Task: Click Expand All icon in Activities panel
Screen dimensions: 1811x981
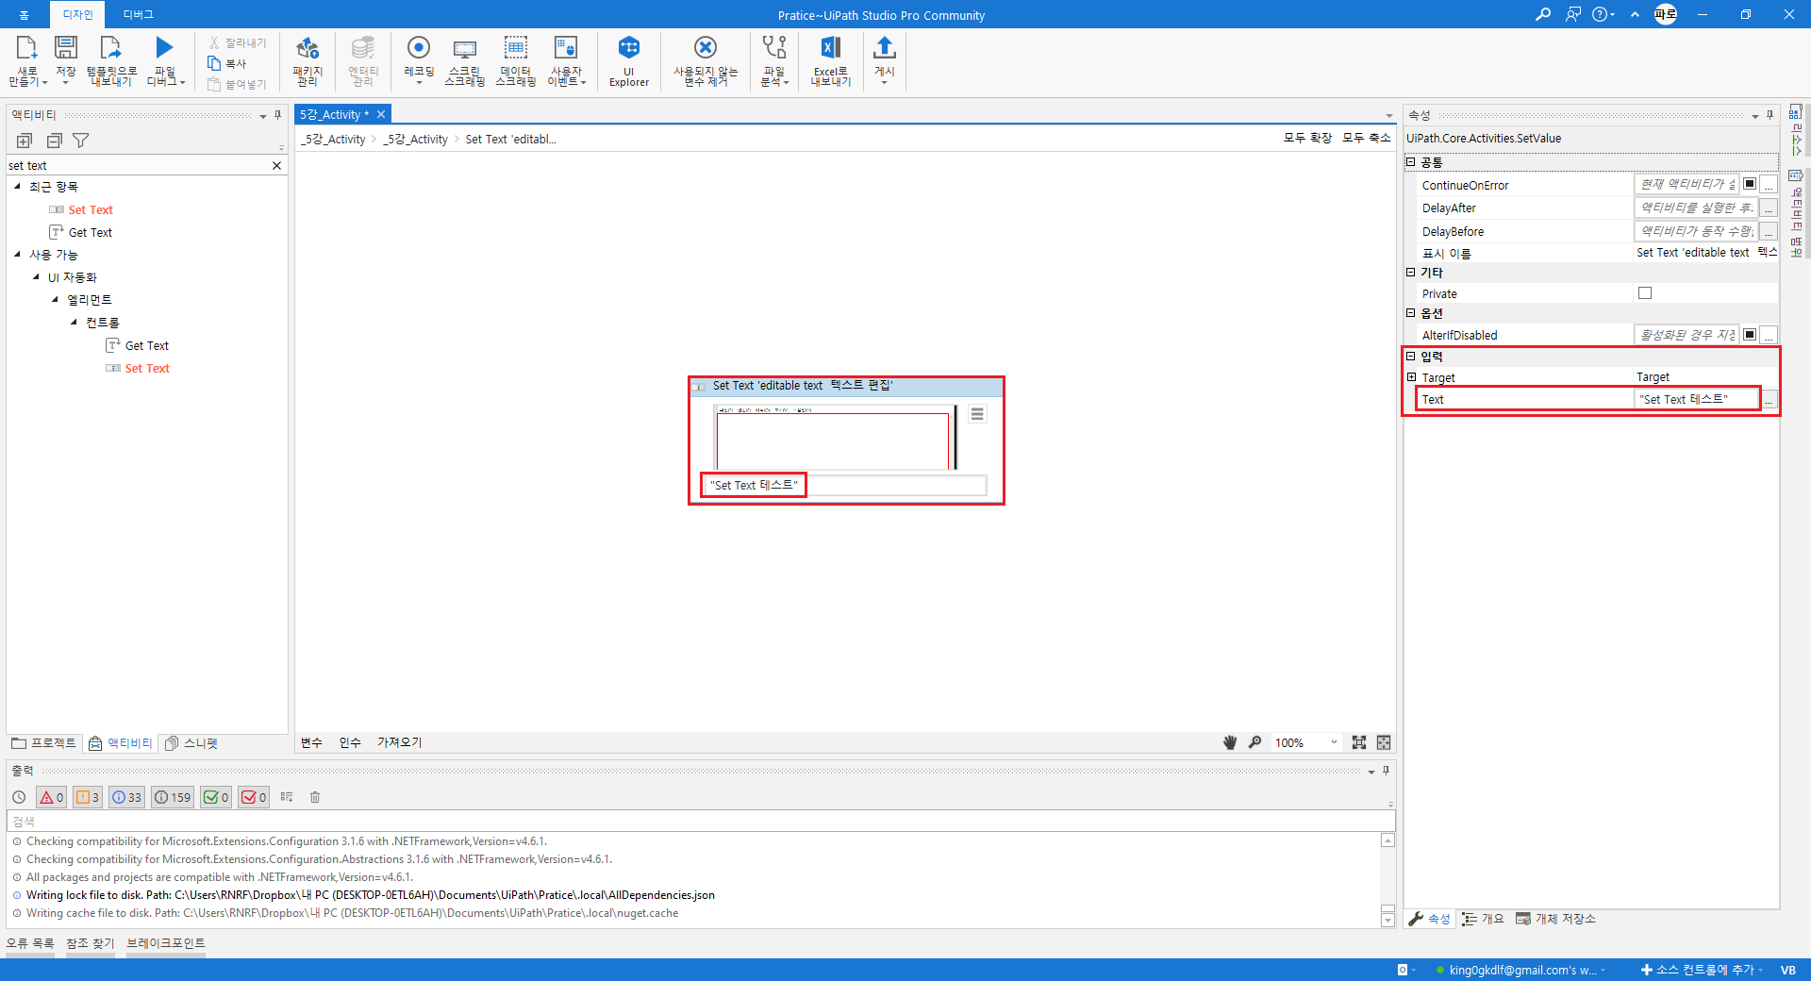Action: coord(25,141)
